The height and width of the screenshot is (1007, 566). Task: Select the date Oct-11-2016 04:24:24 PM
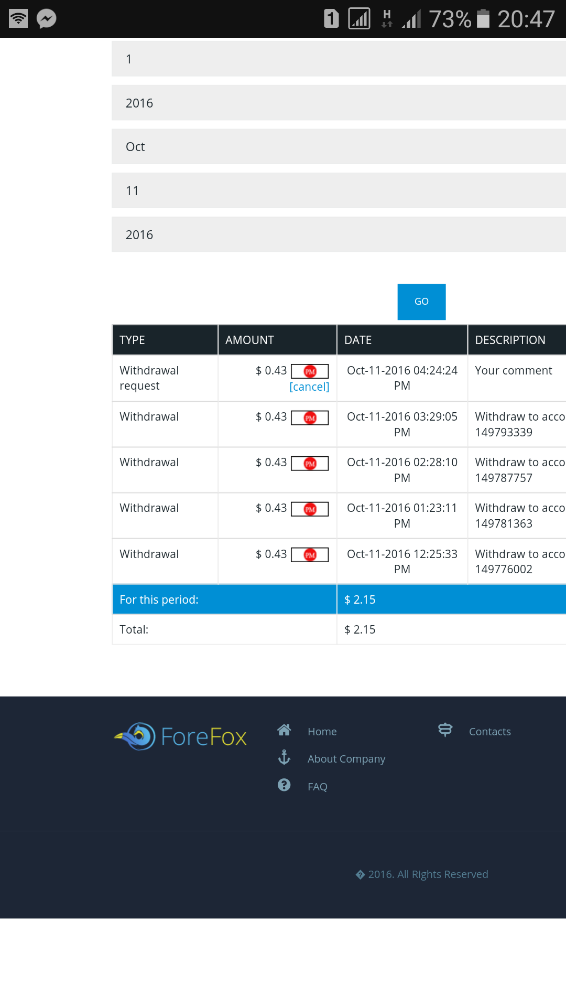pos(402,378)
